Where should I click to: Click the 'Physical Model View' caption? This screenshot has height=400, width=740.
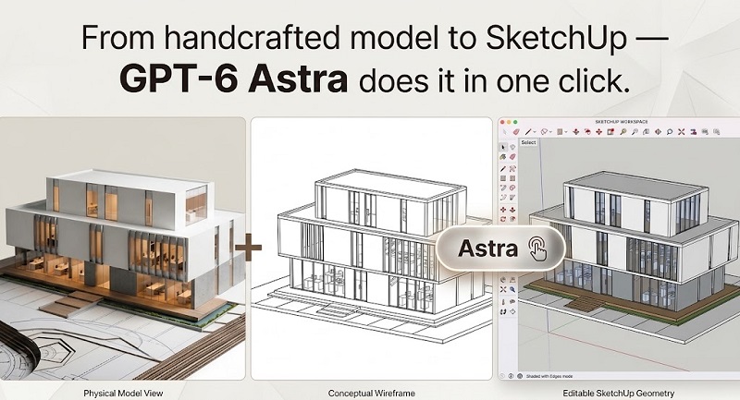point(123,393)
